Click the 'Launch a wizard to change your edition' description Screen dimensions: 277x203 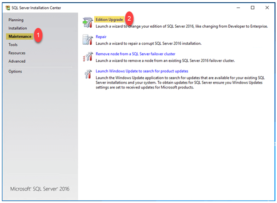click(x=182, y=26)
